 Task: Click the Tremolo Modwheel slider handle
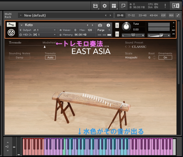coord(45,47)
